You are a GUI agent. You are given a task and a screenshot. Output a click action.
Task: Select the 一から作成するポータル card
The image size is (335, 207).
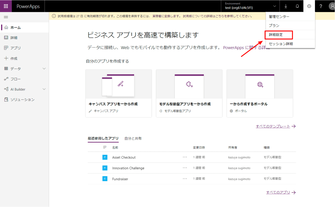point(260,93)
